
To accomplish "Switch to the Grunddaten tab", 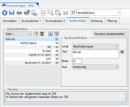I will (10, 21).
